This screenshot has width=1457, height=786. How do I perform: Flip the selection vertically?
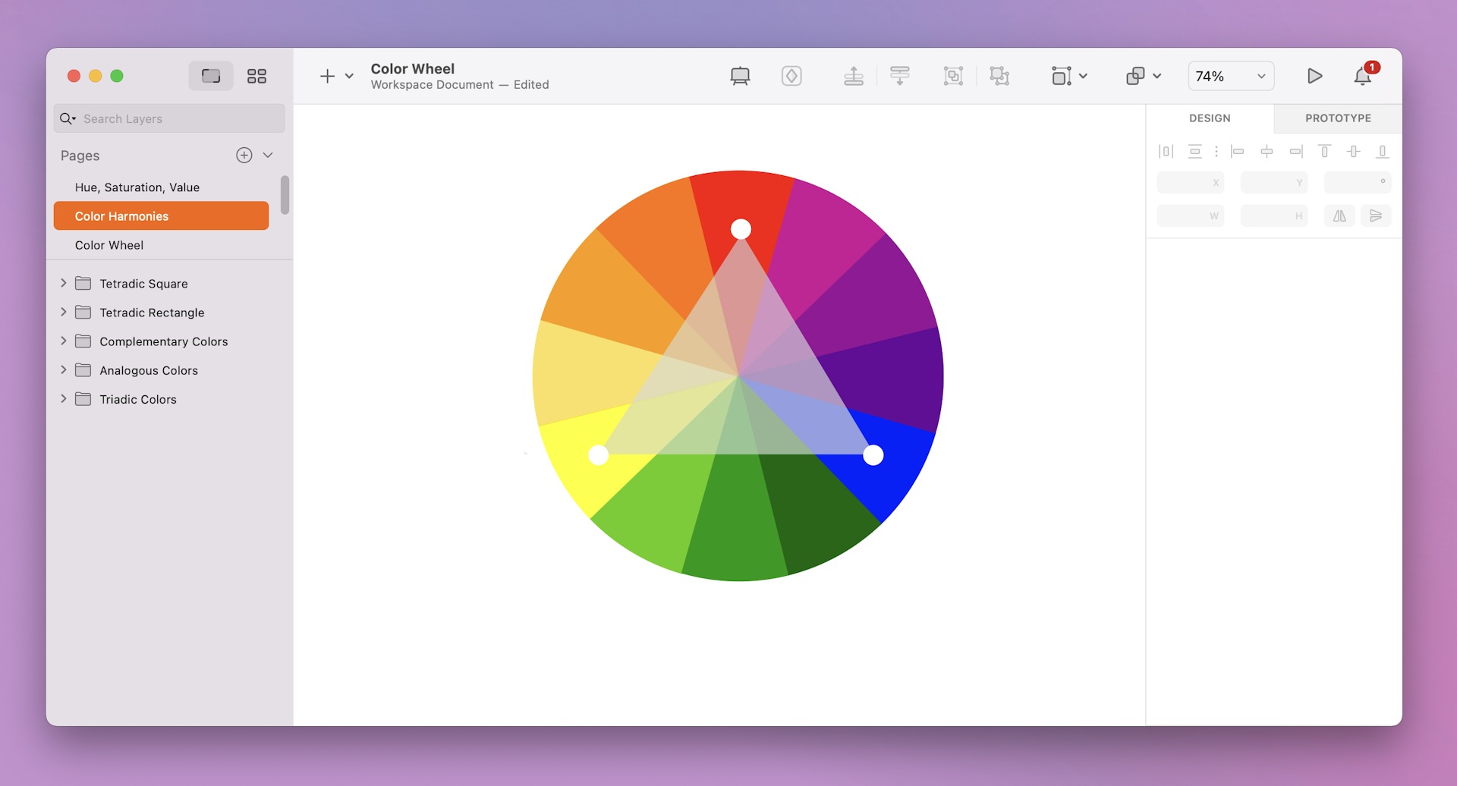coord(1376,216)
